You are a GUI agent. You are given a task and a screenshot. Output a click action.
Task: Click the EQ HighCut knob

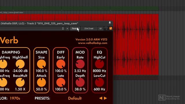(99, 64)
